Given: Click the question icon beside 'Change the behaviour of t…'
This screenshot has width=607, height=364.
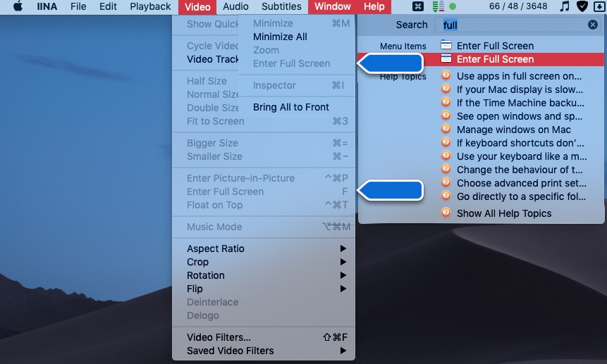Looking at the screenshot, I should coord(446,169).
